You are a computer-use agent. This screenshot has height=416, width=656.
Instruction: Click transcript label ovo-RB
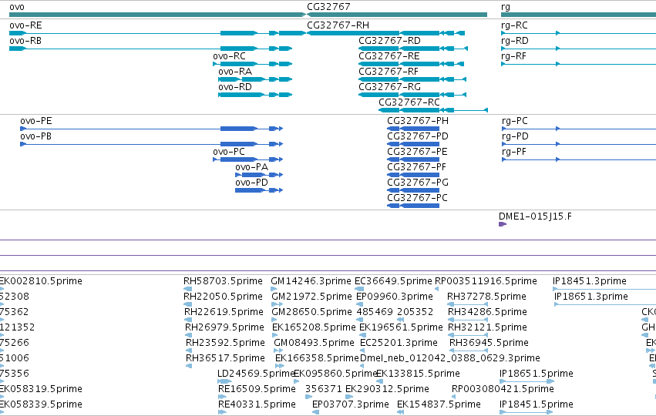click(x=25, y=41)
